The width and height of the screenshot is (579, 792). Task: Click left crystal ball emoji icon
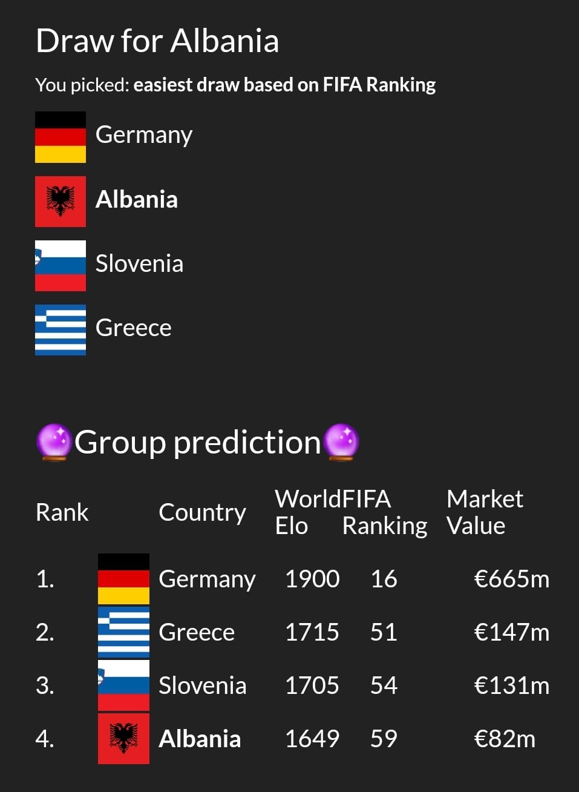tap(54, 442)
